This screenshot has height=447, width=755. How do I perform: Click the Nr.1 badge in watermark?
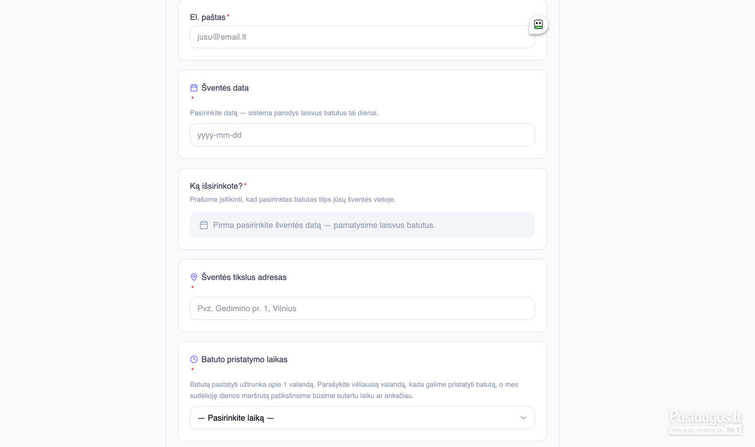733,430
